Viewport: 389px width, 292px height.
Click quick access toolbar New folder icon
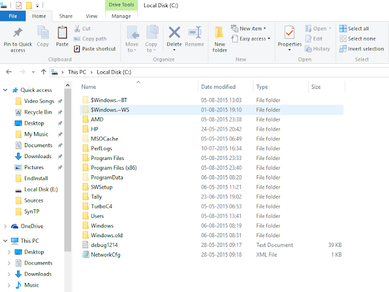pos(29,5)
